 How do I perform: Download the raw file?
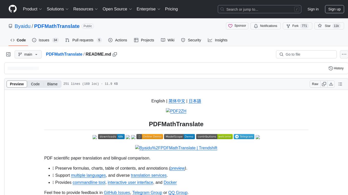pos(331,84)
